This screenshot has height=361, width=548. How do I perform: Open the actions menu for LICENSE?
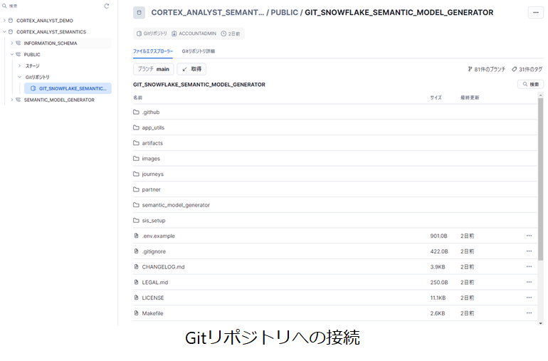pyautogui.click(x=529, y=298)
